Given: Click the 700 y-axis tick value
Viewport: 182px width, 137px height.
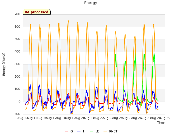Looking at the screenshot, I should [x=17, y=14].
